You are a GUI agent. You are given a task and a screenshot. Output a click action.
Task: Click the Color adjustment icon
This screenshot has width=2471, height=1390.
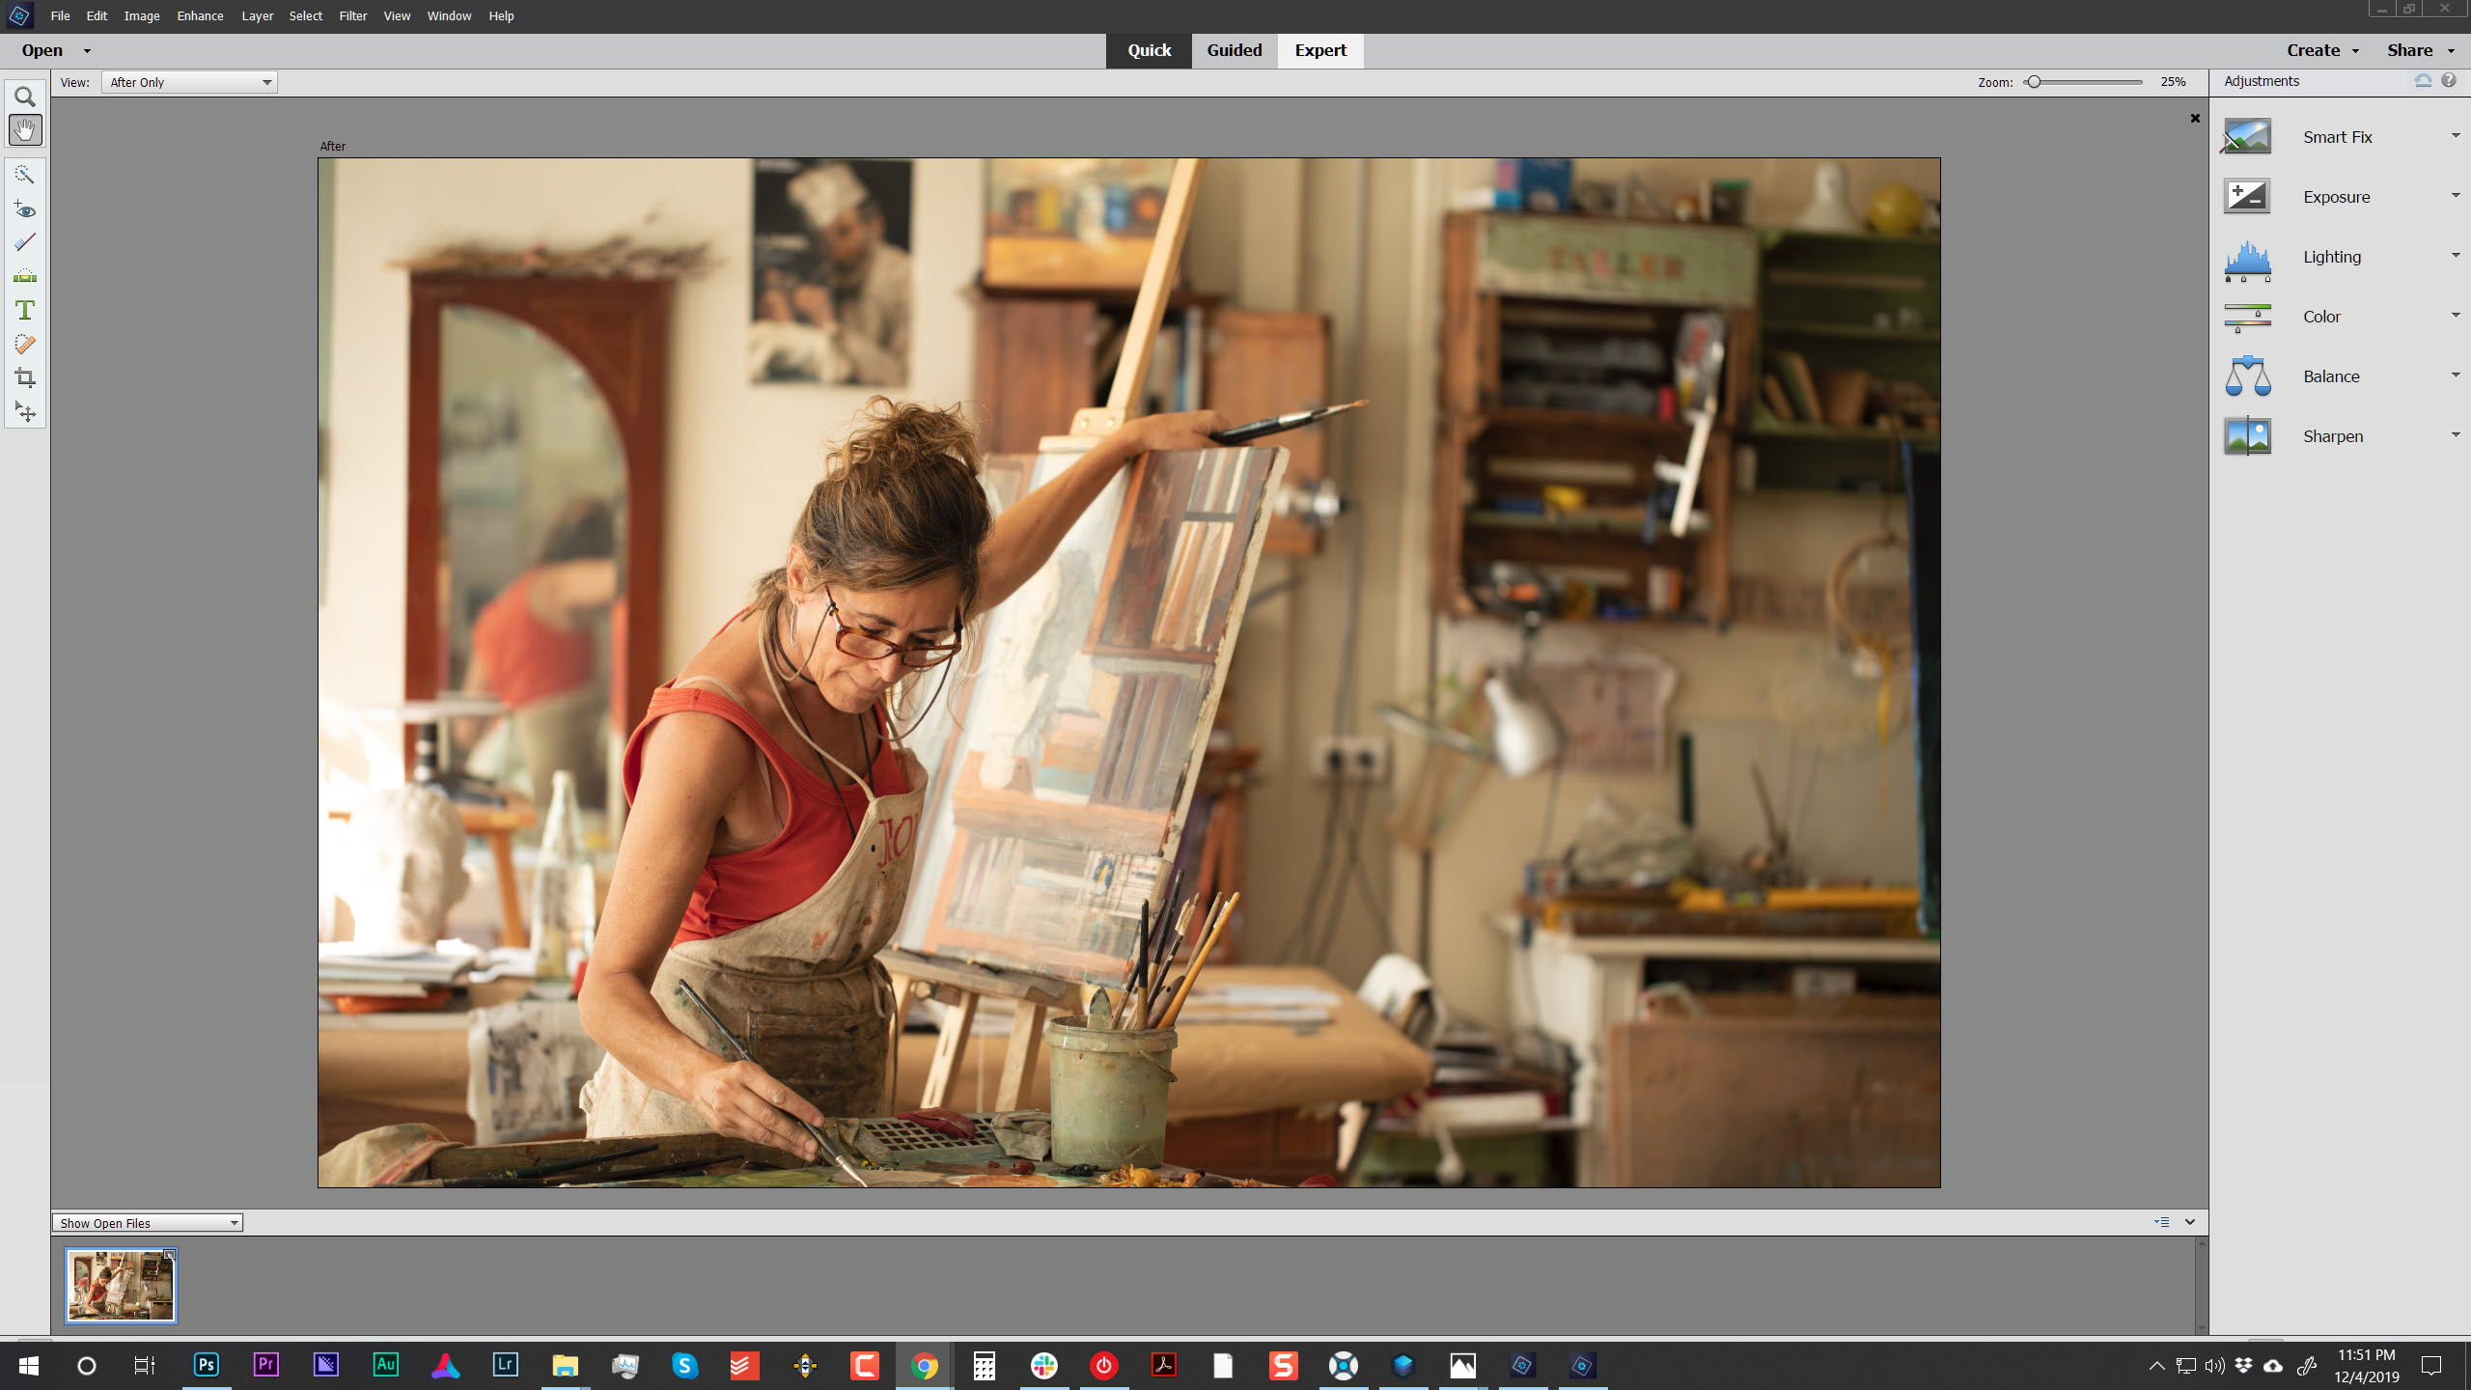click(2247, 316)
